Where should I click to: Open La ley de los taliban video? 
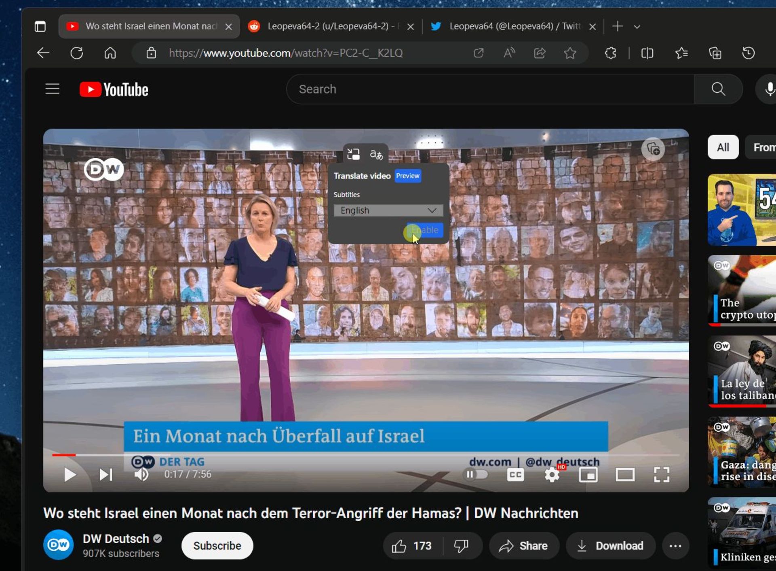click(742, 371)
